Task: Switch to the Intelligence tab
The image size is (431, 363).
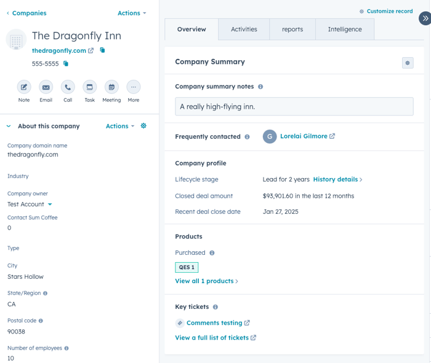Action: tap(345, 29)
